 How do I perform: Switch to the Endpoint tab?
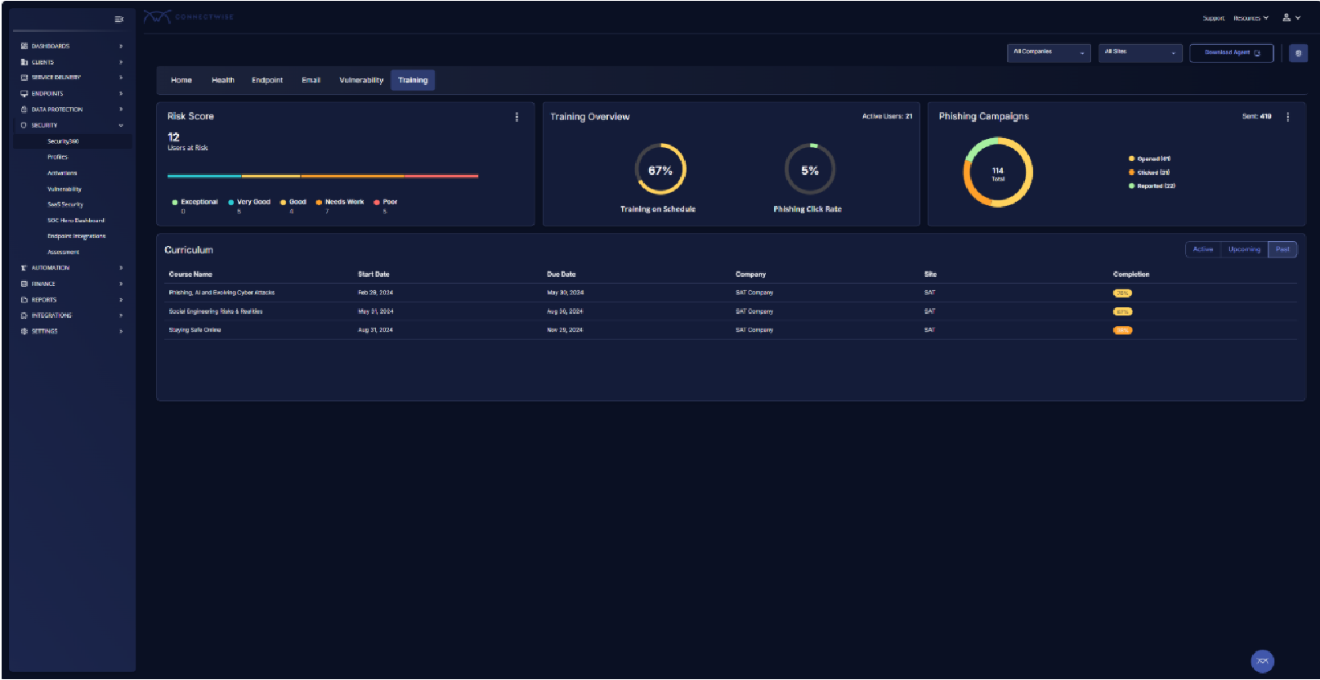click(x=267, y=80)
